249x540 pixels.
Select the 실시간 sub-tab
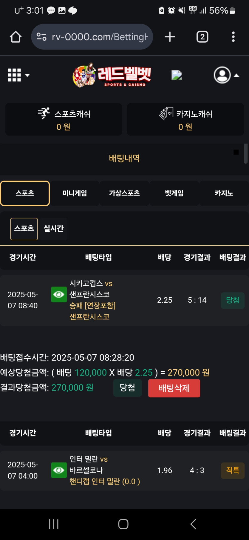(x=54, y=229)
